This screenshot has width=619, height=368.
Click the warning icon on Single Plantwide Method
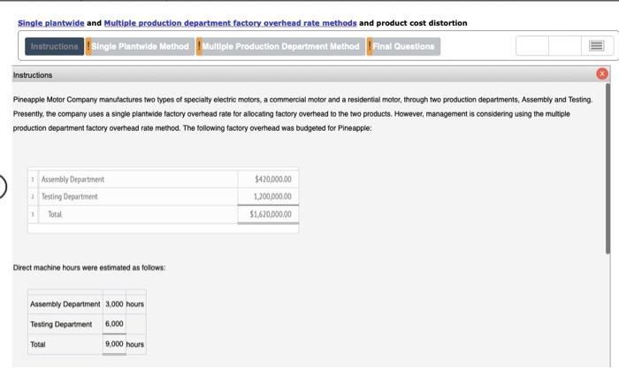[88, 47]
